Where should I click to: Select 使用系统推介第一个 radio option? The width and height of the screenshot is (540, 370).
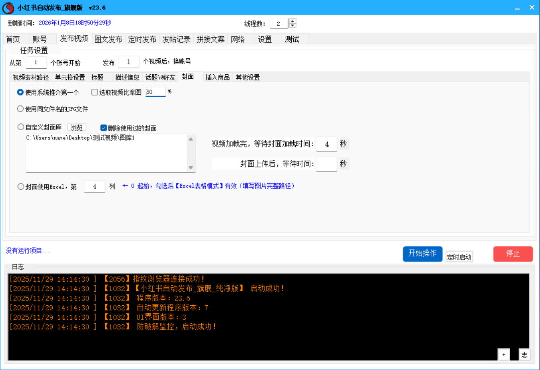coord(20,92)
